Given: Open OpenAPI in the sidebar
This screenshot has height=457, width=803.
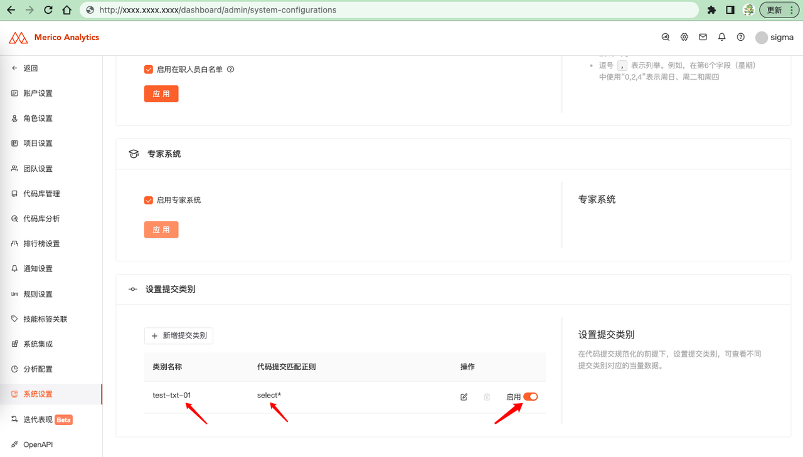Looking at the screenshot, I should click(51, 444).
